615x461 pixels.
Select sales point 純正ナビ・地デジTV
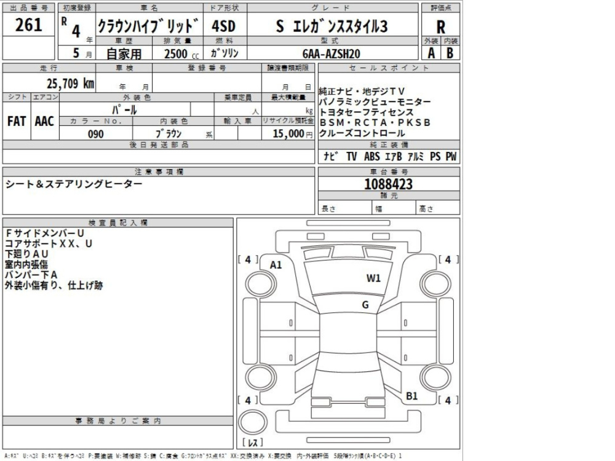(362, 92)
